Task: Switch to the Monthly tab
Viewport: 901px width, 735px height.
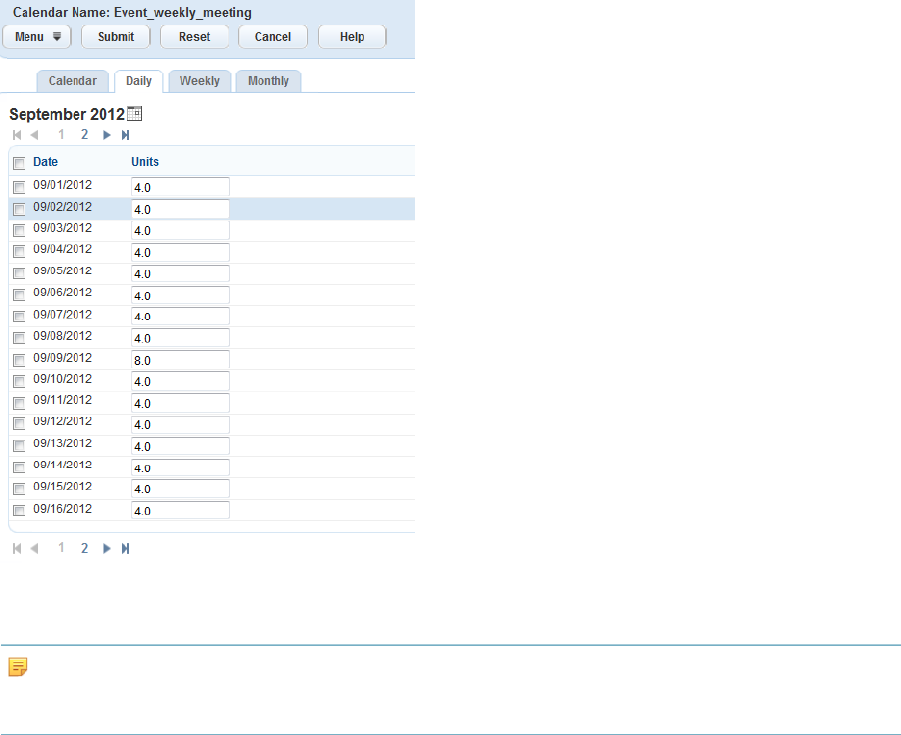Action: 269,81
